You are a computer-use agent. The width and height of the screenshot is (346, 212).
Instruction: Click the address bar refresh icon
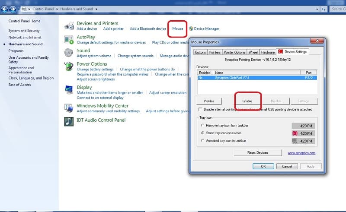tap(324, 9)
